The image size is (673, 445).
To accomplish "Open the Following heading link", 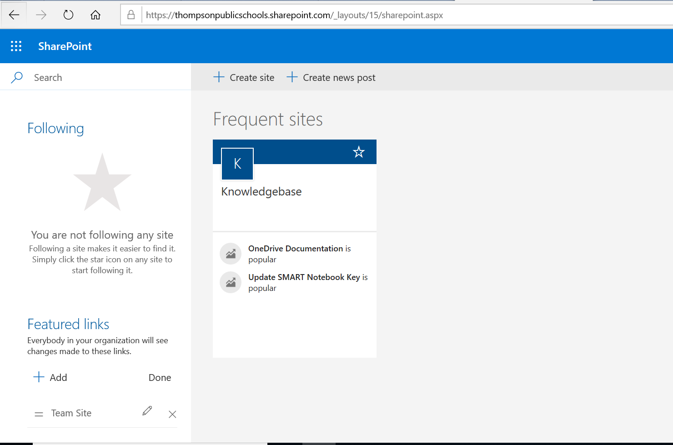I will tap(55, 129).
